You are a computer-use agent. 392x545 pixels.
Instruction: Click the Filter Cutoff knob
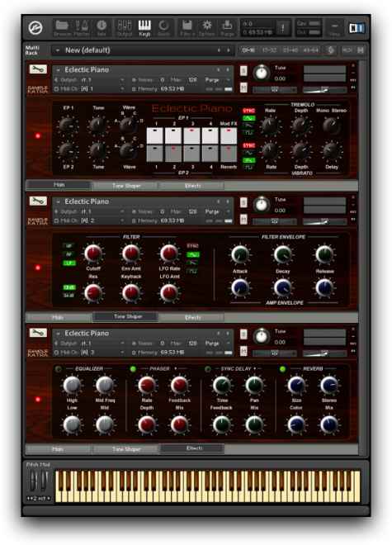(x=93, y=254)
